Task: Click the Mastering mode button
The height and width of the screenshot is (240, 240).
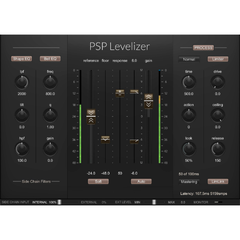Action: tap(189, 182)
